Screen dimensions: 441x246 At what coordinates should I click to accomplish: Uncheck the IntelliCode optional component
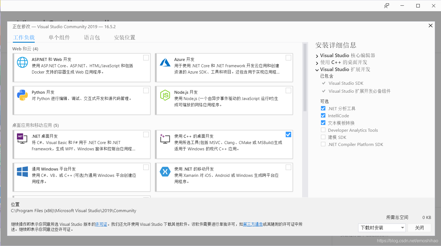coord(323,115)
